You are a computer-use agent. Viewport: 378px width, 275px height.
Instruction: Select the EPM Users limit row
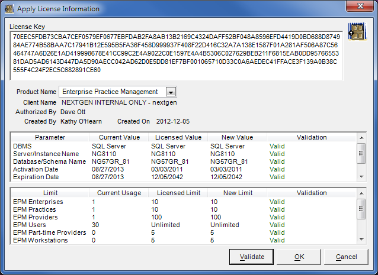pos(183,225)
